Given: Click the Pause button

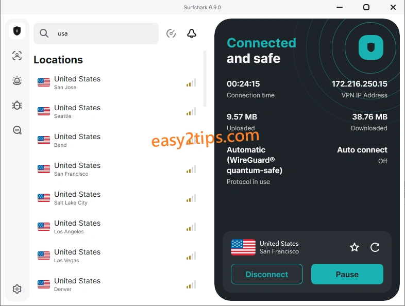Looking at the screenshot, I should click(347, 274).
